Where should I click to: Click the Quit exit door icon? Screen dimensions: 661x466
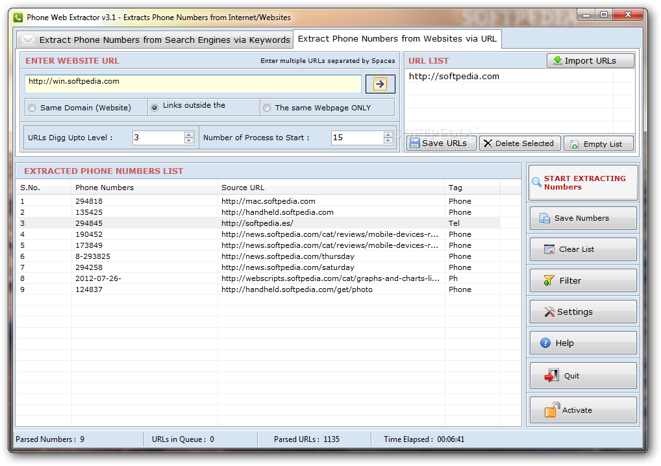coord(552,375)
